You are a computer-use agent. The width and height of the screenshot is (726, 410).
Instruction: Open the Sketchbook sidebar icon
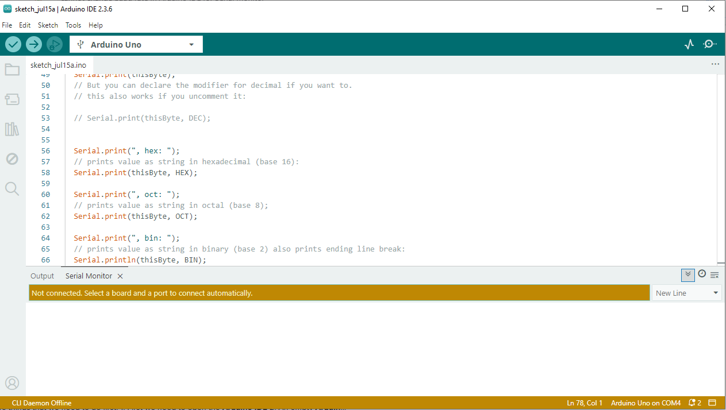coord(12,69)
